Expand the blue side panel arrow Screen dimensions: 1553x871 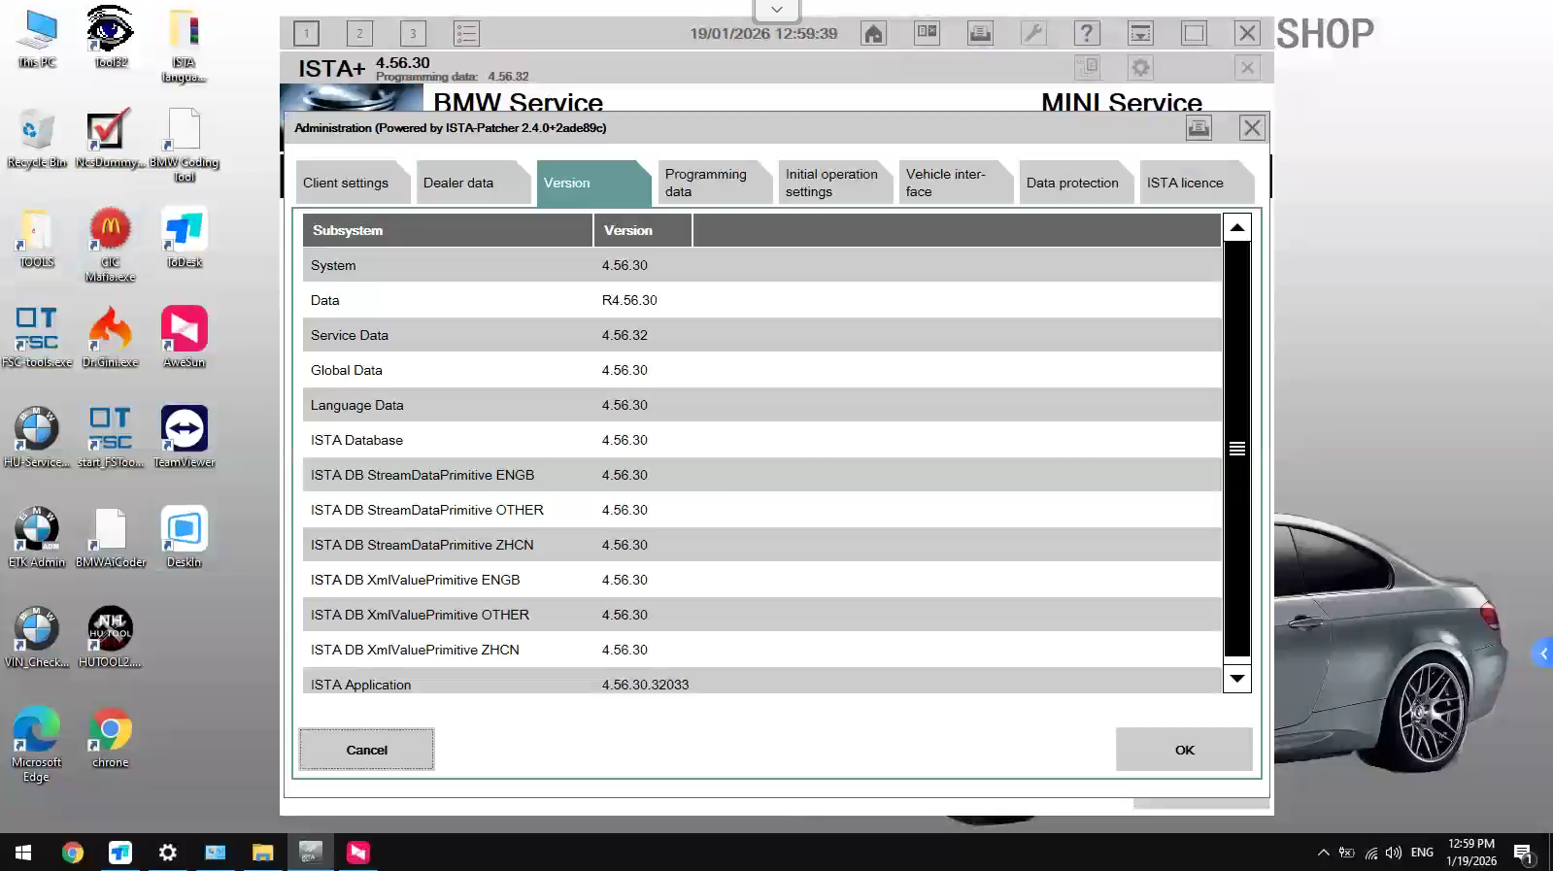1542,653
